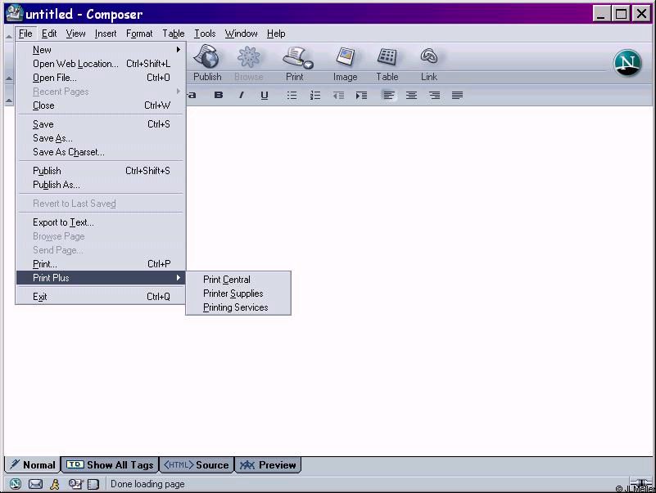
Task: Align text right
Action: tap(434, 96)
